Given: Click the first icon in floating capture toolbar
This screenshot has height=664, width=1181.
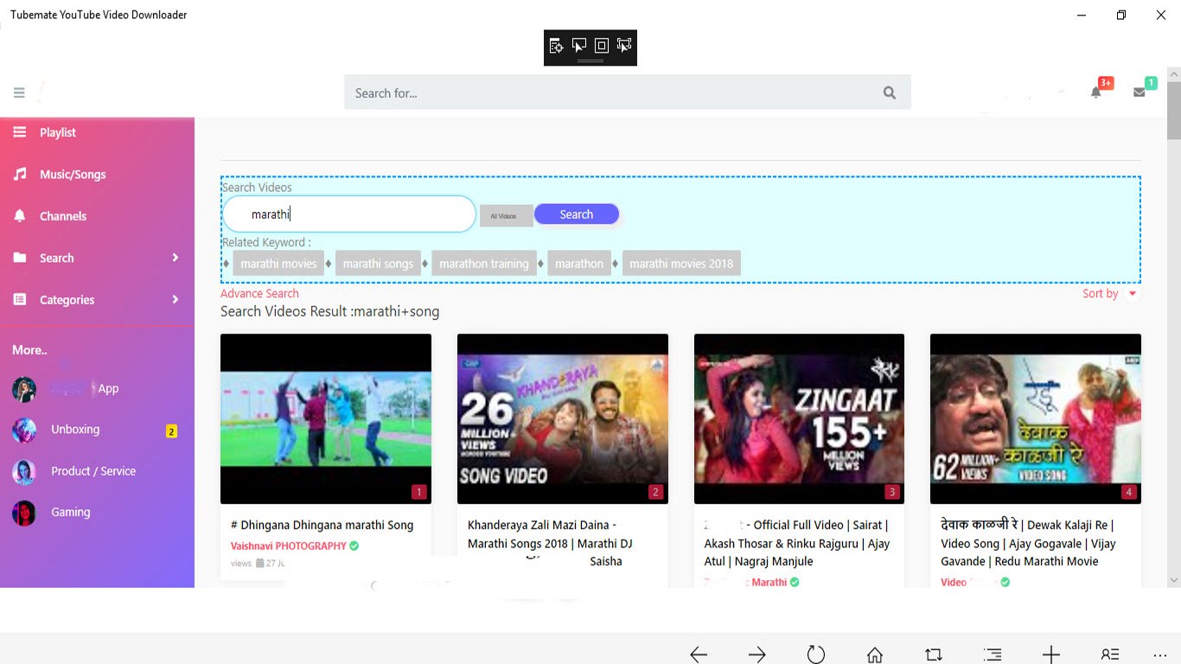Looking at the screenshot, I should coord(556,46).
